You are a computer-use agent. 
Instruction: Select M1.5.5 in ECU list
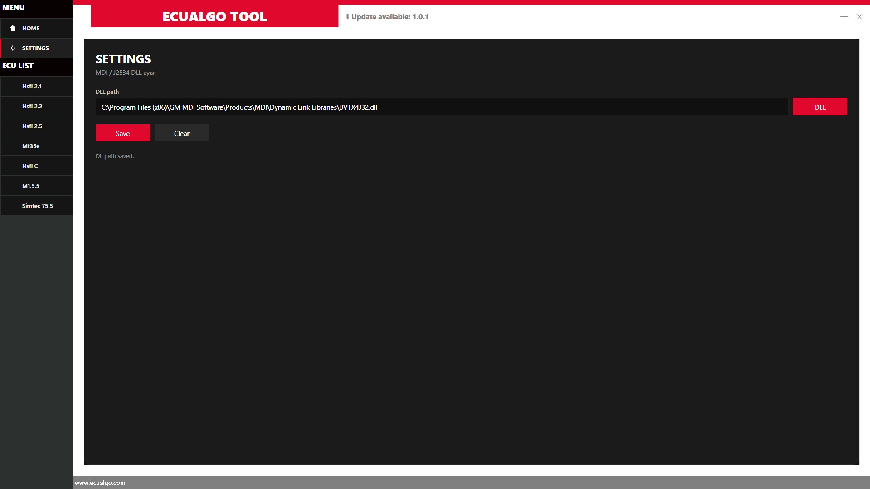(36, 186)
